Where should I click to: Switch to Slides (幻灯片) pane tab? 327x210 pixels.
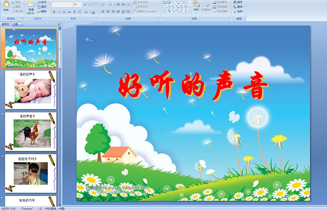pyautogui.click(x=6, y=24)
